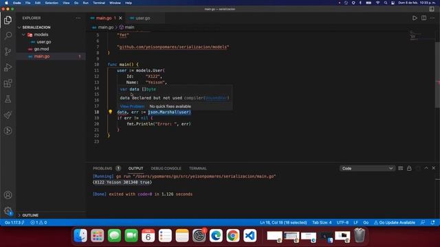
Task: Click View Problem link in the hover popup
Action: click(x=132, y=106)
